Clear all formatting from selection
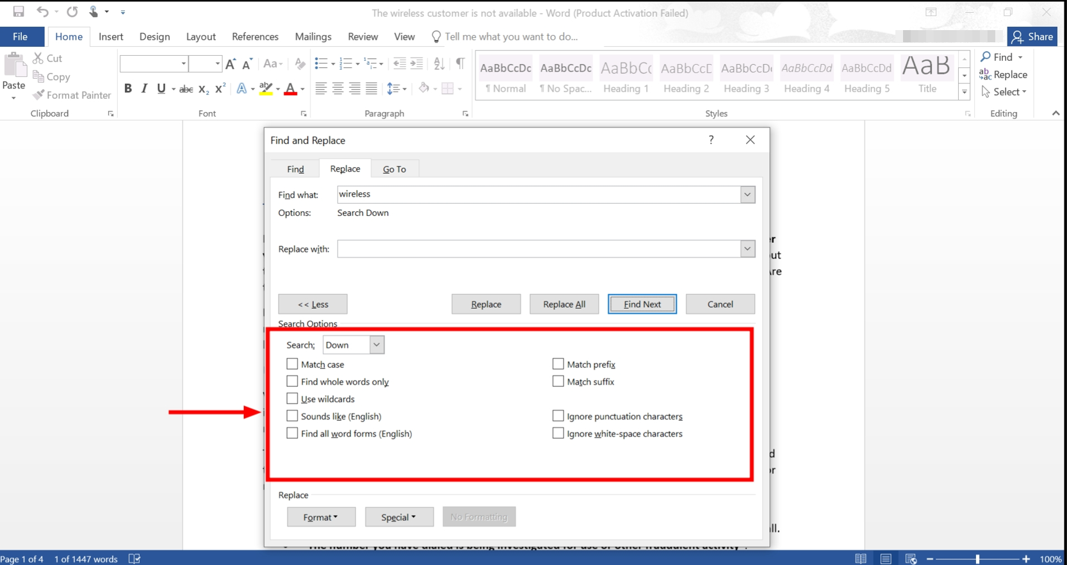The height and width of the screenshot is (565, 1067). coord(300,63)
